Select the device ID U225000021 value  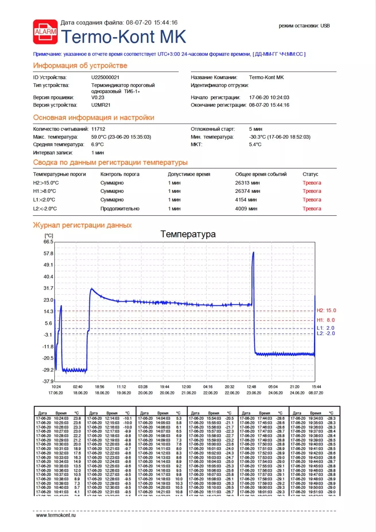click(x=105, y=77)
